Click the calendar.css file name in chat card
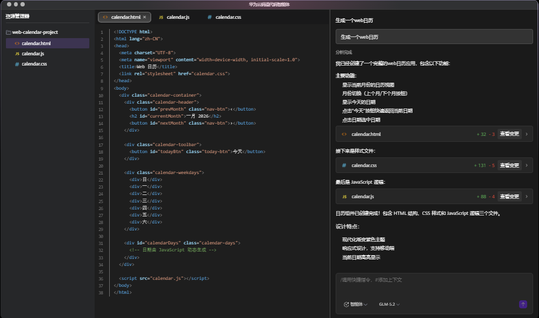539x318 pixels. point(364,165)
